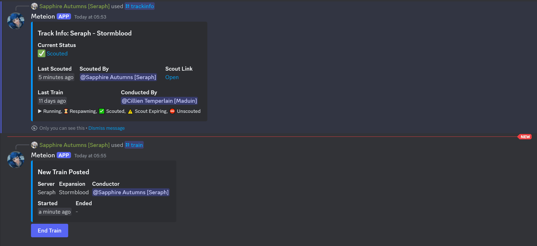Click the Conductor @Sapphire Autumns mention
Viewport: 537px width, 246px height.
(131, 192)
